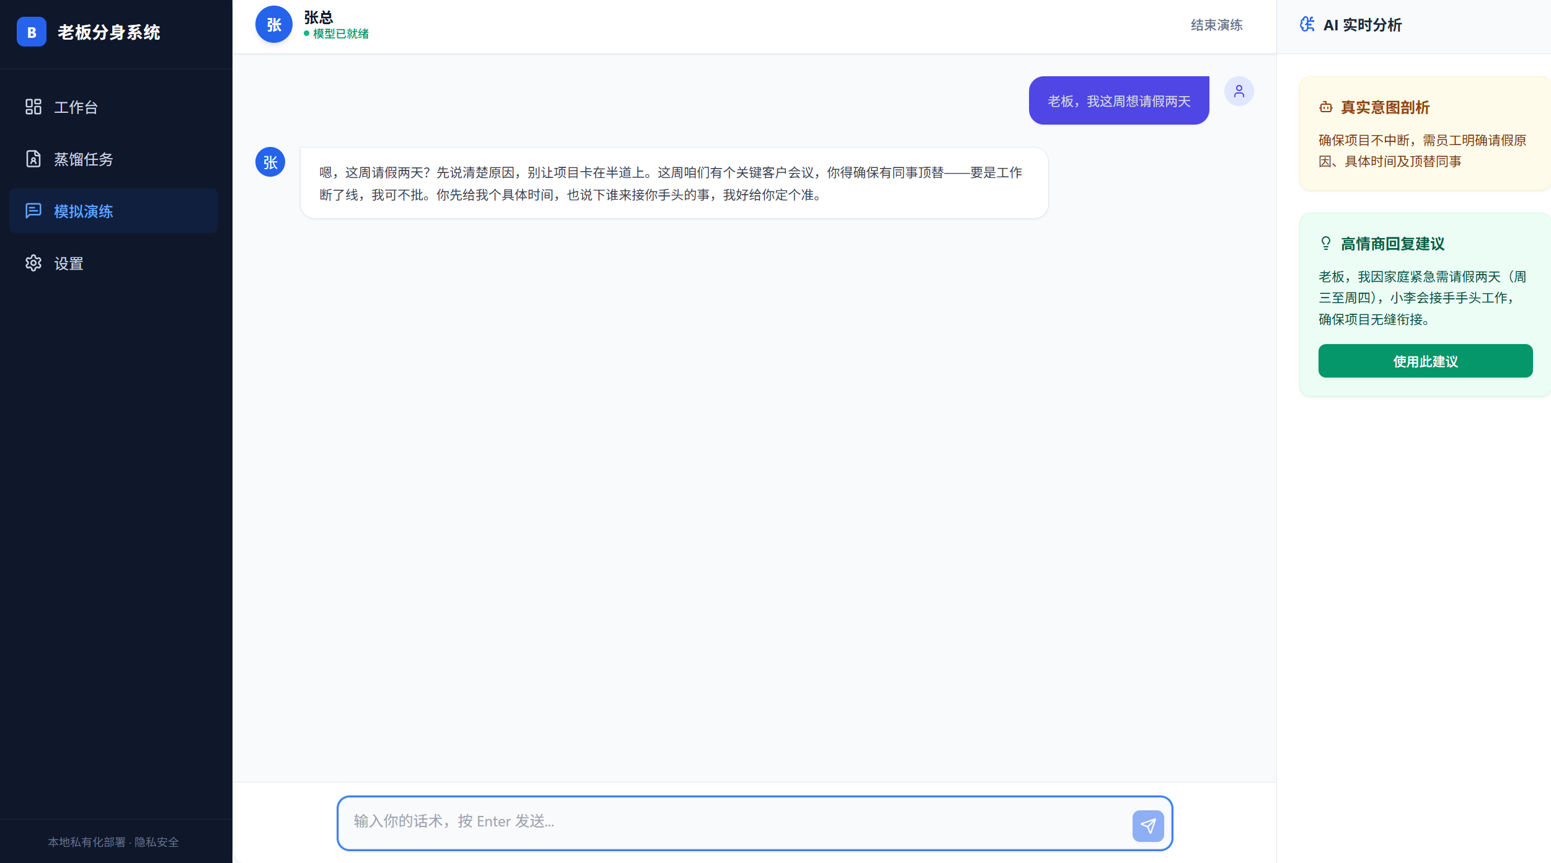Click the 设置 gear icon

coord(33,263)
